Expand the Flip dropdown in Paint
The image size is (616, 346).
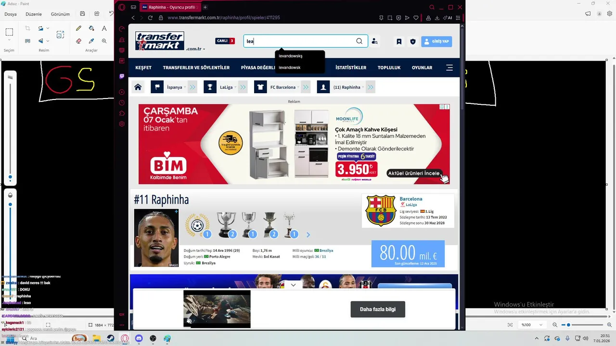point(47,41)
